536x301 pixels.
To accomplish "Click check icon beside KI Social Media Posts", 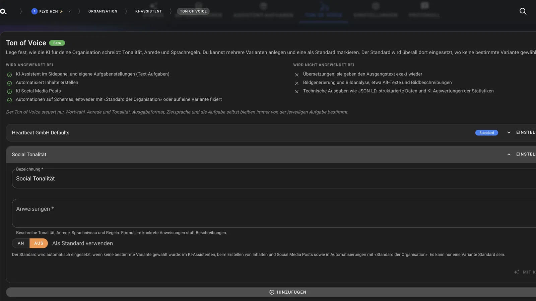I will 9,91.
